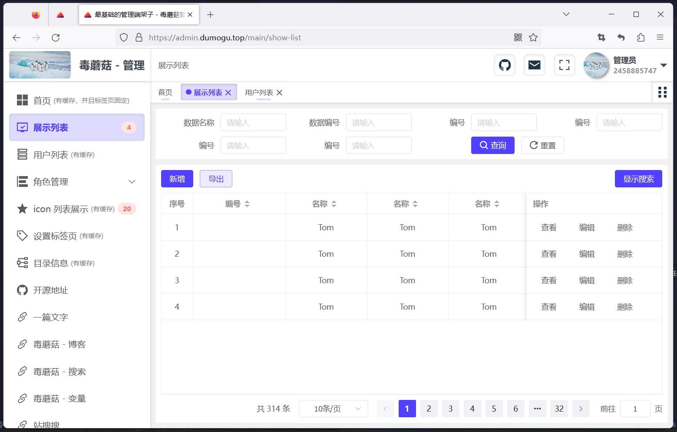The height and width of the screenshot is (432, 677).
Task: Focus the 数据编号 input field
Action: [379, 122]
